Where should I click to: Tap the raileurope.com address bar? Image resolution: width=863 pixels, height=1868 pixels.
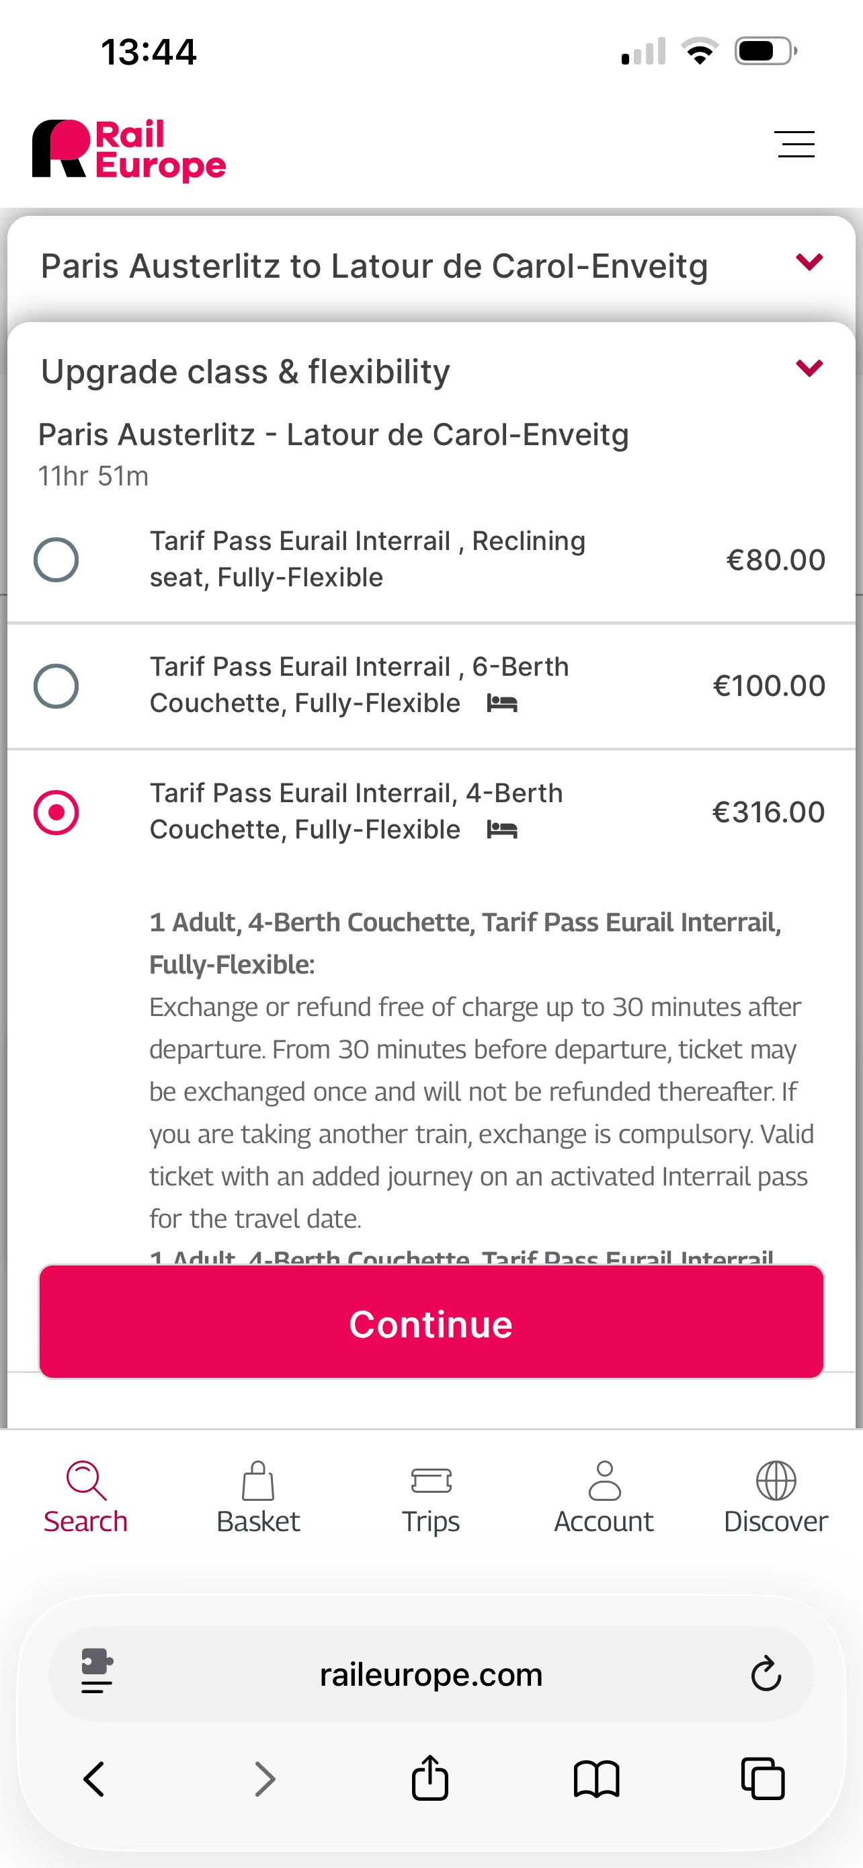431,1674
